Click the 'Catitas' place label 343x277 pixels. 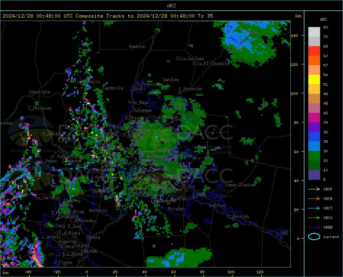pyautogui.click(x=217, y=205)
